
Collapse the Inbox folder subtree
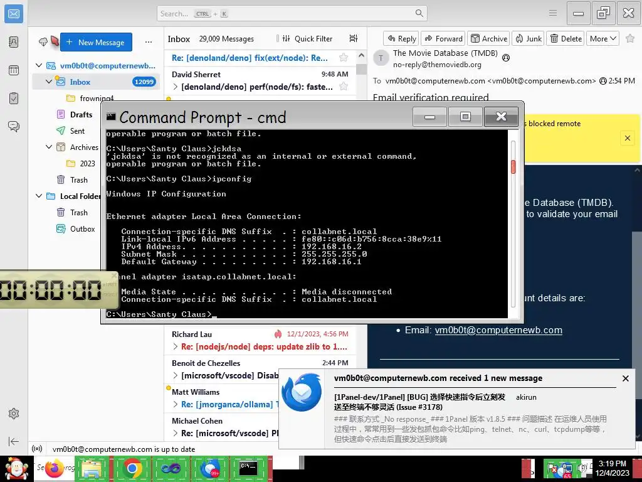(x=49, y=82)
